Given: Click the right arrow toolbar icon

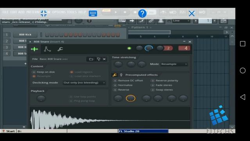Looking at the screenshot, I should [132, 21].
